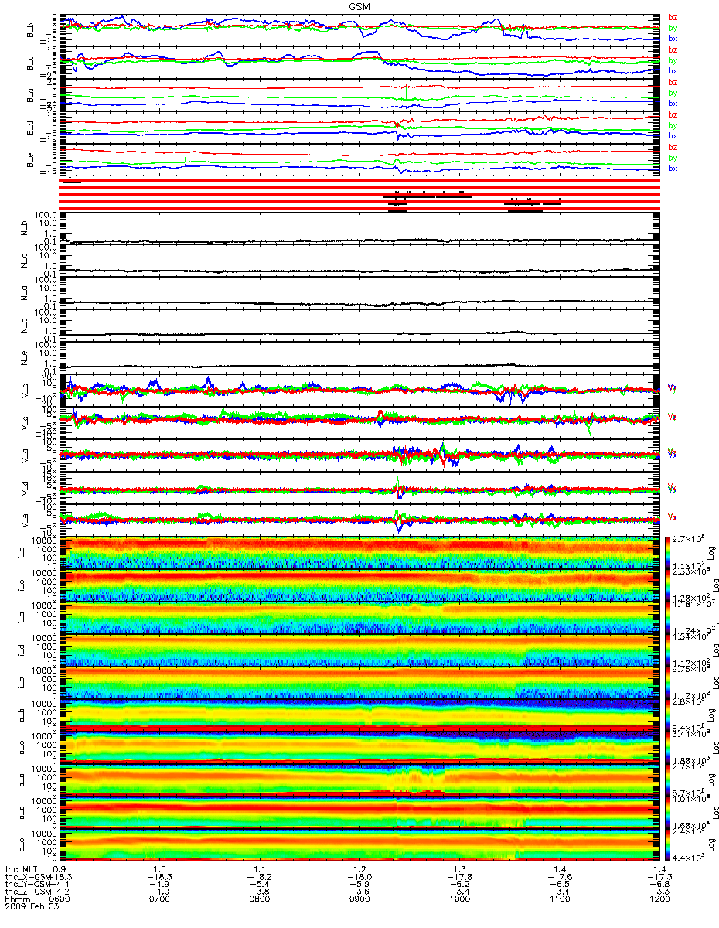Click the B_a magnetic field panel label
This screenshot has width=719, height=928.
[x=30, y=96]
